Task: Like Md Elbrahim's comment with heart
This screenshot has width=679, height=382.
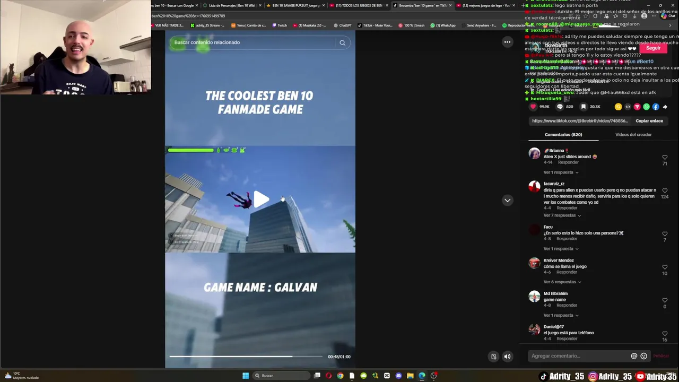Action: tap(665, 300)
